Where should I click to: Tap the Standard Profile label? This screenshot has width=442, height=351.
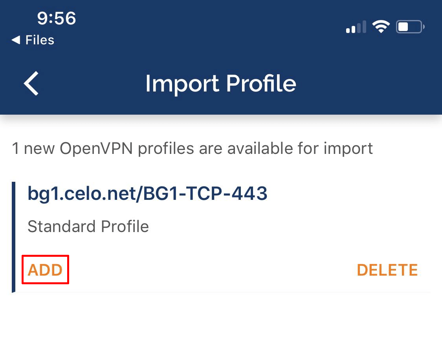tap(88, 226)
